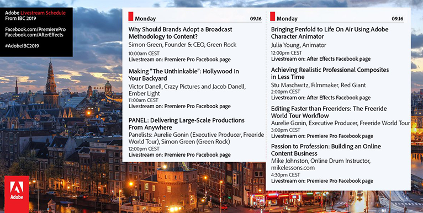423x213 pixels.
Task: Click the '10:00am CEST' time
Action: [x=144, y=54]
